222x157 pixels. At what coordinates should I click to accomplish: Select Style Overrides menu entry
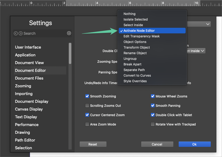click(x=135, y=81)
